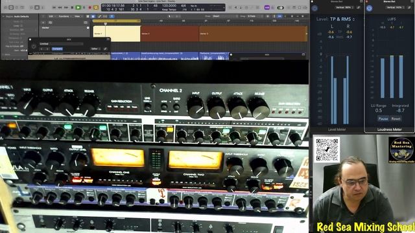The width and height of the screenshot is (415, 233).
Task: Open the LCD display mode arrow
Action: pos(224,8)
